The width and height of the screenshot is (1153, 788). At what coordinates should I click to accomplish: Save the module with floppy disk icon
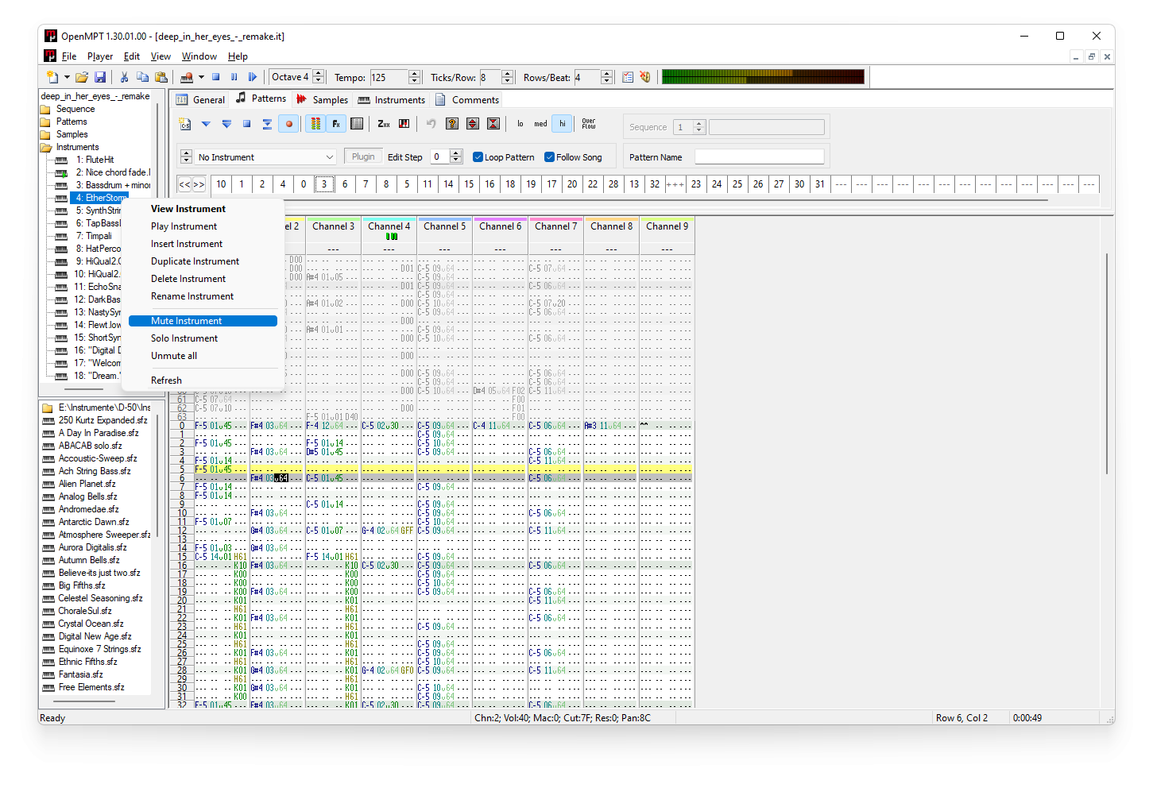100,77
